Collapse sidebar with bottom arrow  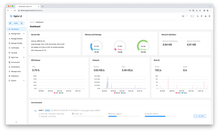coord(16,122)
